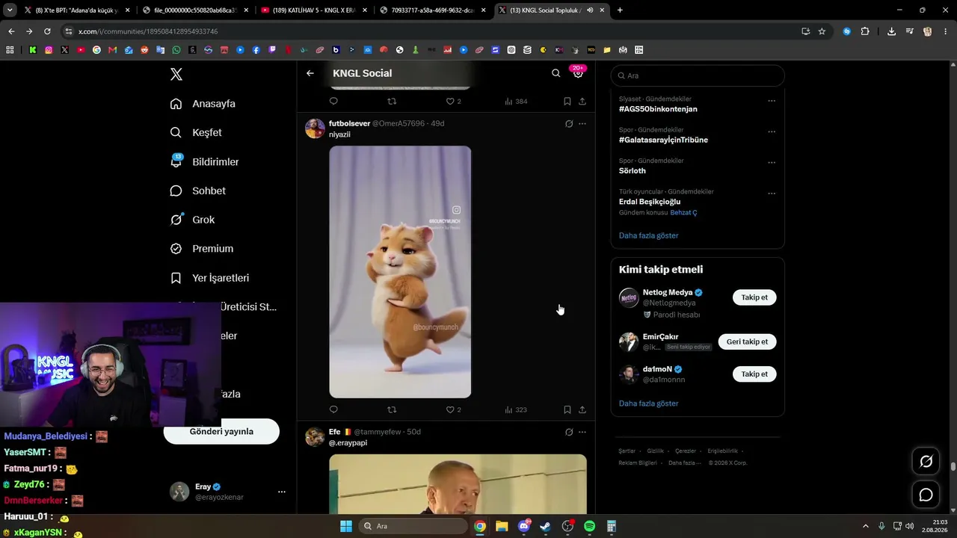Open more options on futbolsever post
957x538 pixels.
582,124
